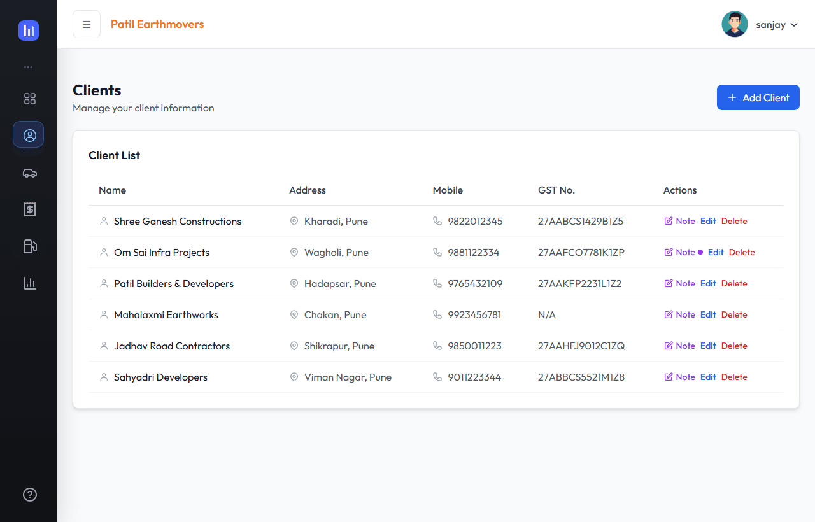Select mobile number 9765432109
This screenshot has height=522, width=815.
[475, 283]
